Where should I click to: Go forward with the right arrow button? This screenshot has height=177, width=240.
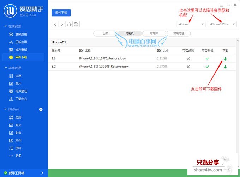(62, 24)
